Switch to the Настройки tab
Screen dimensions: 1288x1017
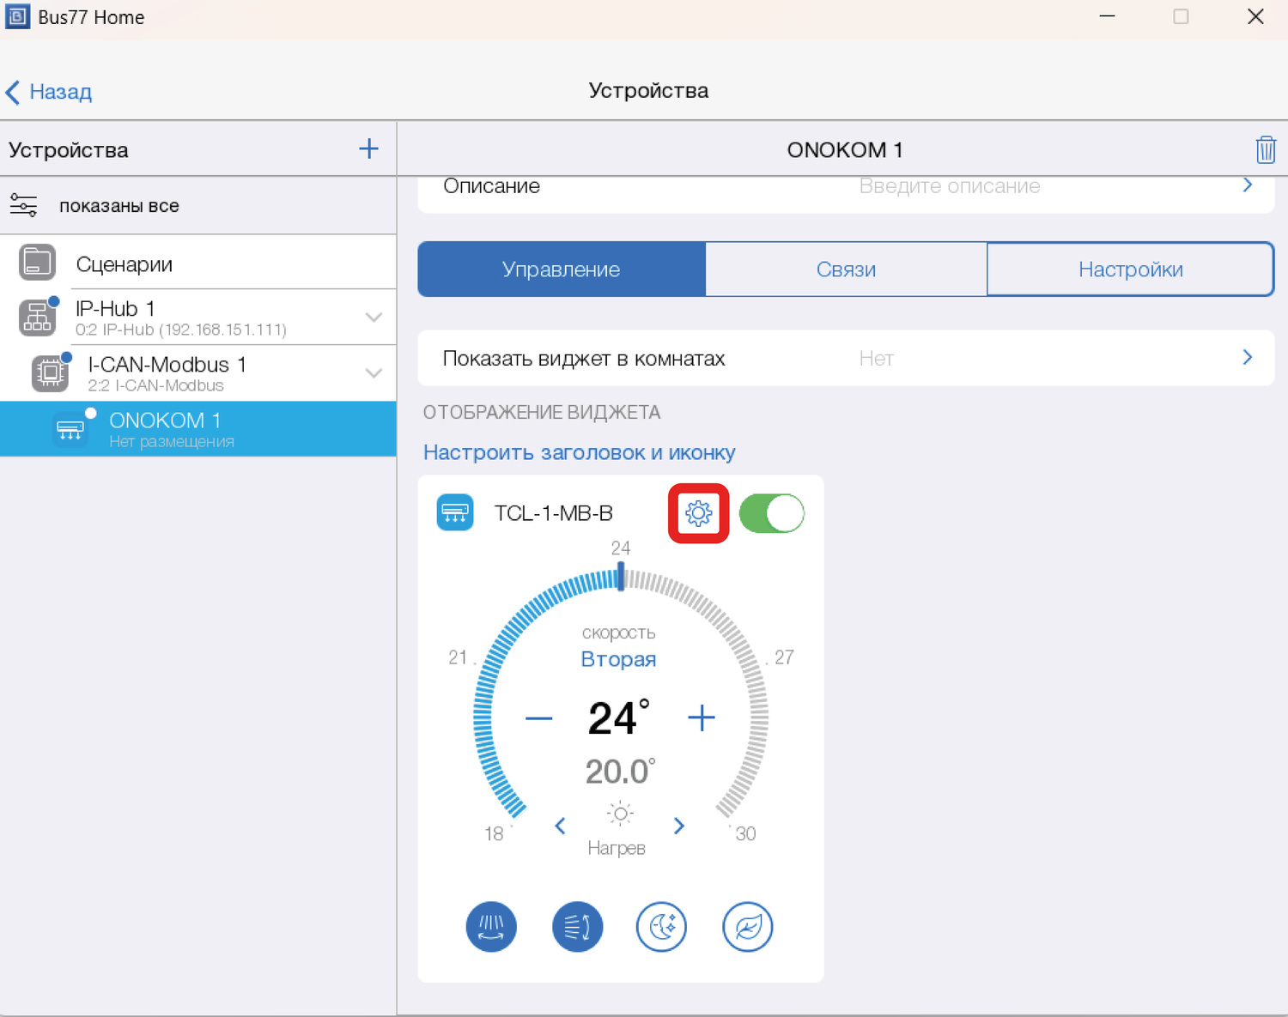[1130, 269]
